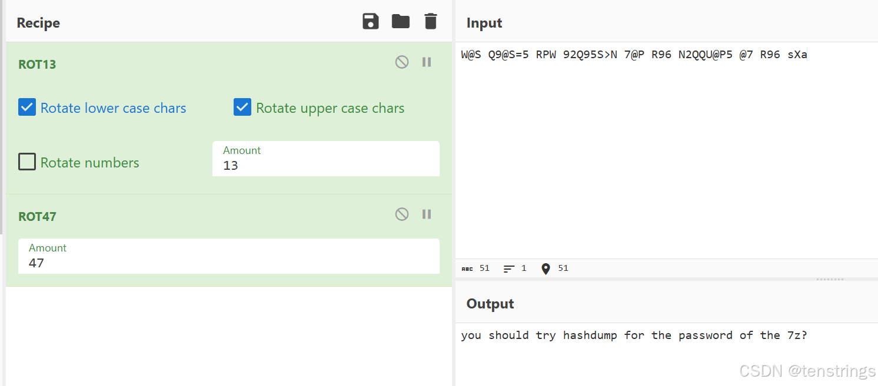
Task: Click the line count icon in the Input status bar
Action: click(509, 268)
